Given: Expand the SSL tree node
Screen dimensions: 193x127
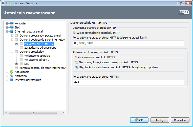Looking at the screenshot, I should (16, 64).
